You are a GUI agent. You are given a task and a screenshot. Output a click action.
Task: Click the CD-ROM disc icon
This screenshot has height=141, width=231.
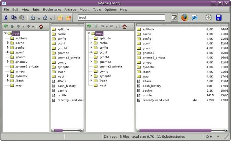(208, 18)
